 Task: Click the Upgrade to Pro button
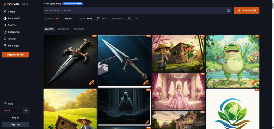point(15,55)
